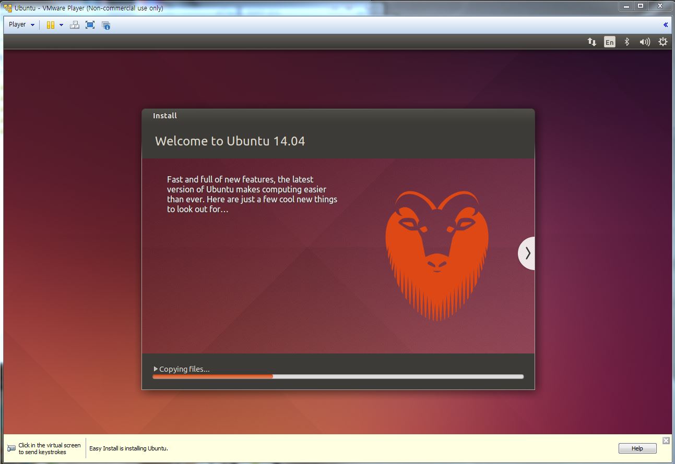Click the 'Easy Install is installing Ubuntu.' message
This screenshot has width=675, height=464.
128,448
